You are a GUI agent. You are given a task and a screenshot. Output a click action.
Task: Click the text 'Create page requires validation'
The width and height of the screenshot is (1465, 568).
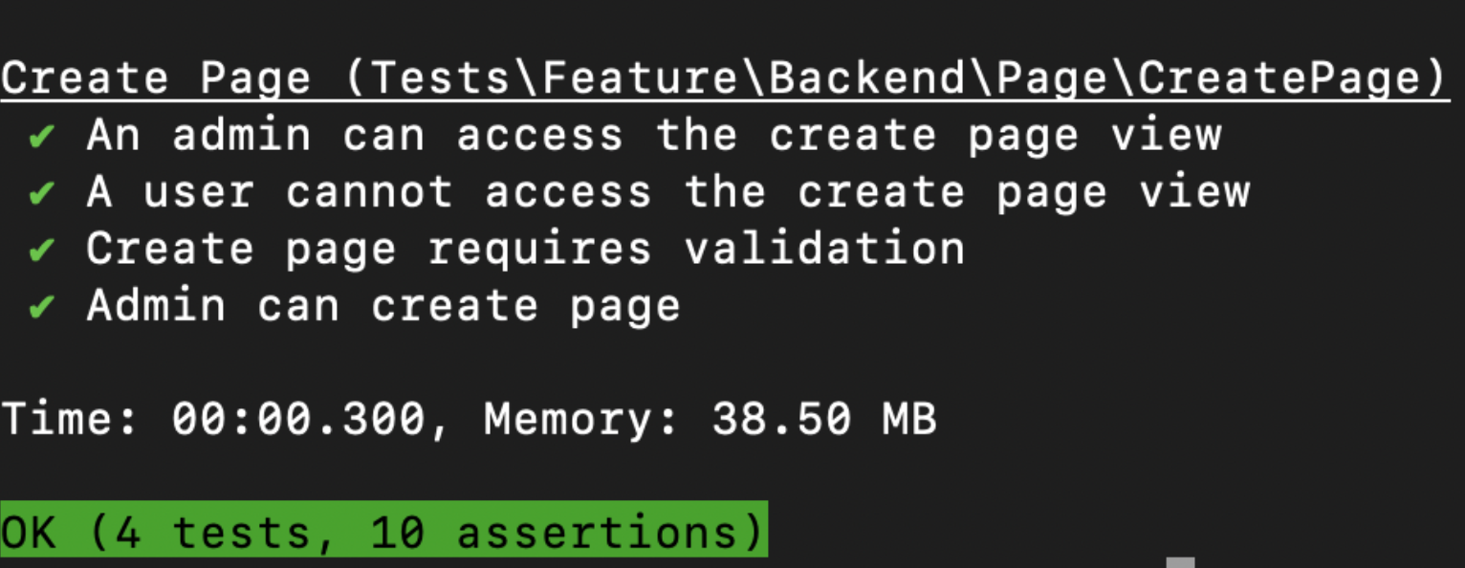[x=525, y=249]
